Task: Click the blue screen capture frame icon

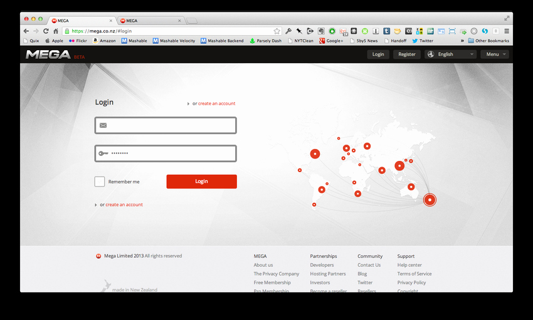Action: click(452, 31)
